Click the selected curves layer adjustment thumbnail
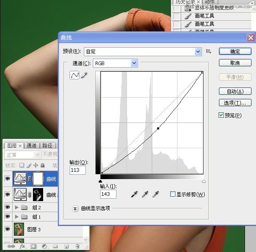 coord(20,178)
